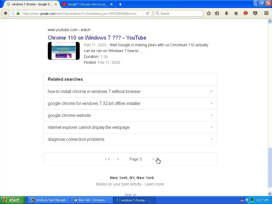Click scrollbar up arrow

pyautogui.click(x=270, y=21)
